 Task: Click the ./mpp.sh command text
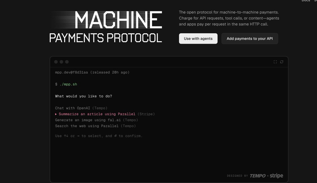click(68, 84)
